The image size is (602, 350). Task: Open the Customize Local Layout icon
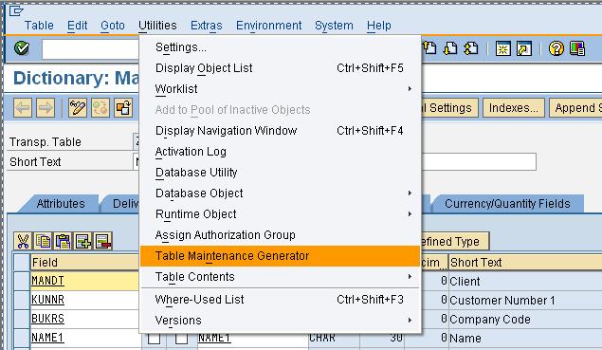click(x=577, y=48)
